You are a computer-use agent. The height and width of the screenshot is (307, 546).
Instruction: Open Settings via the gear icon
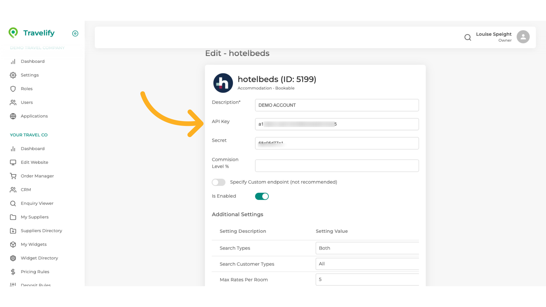pyautogui.click(x=13, y=75)
